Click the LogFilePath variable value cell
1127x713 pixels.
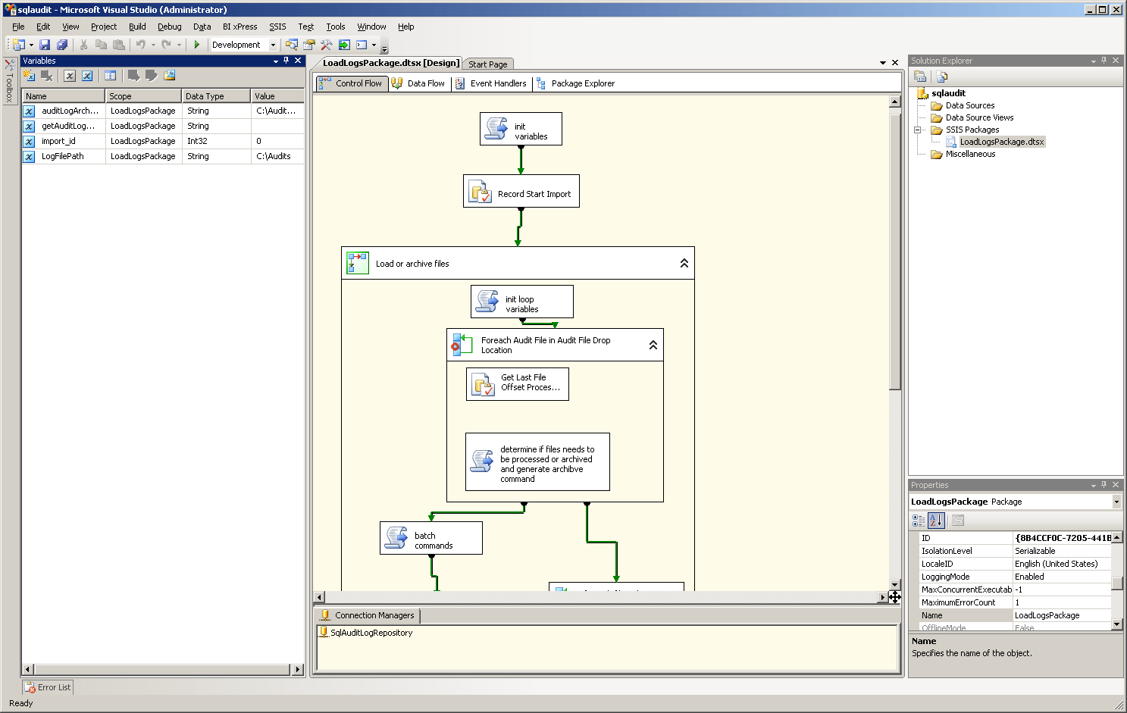point(277,156)
